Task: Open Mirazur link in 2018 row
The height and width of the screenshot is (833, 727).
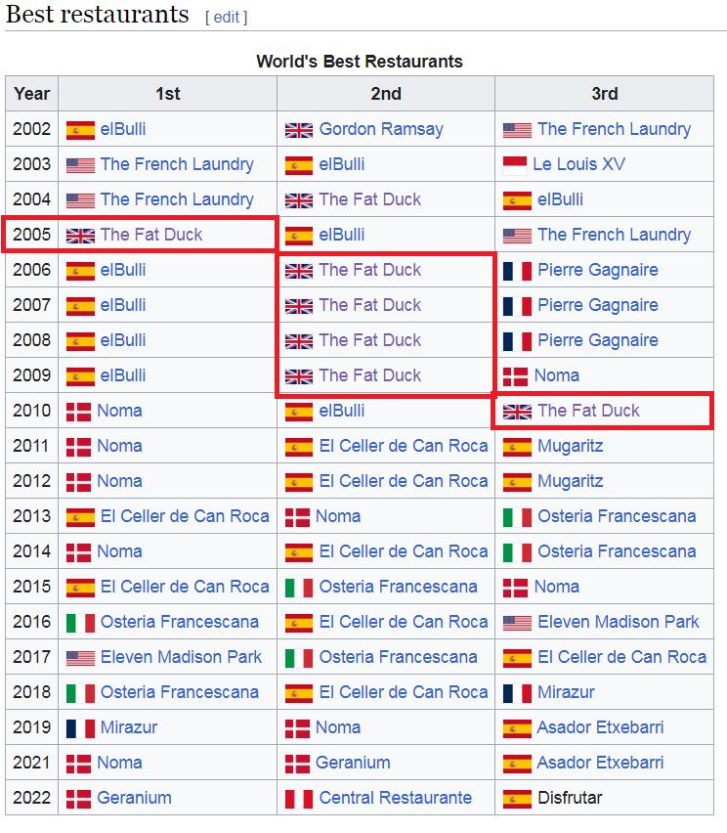Action: pos(566,691)
